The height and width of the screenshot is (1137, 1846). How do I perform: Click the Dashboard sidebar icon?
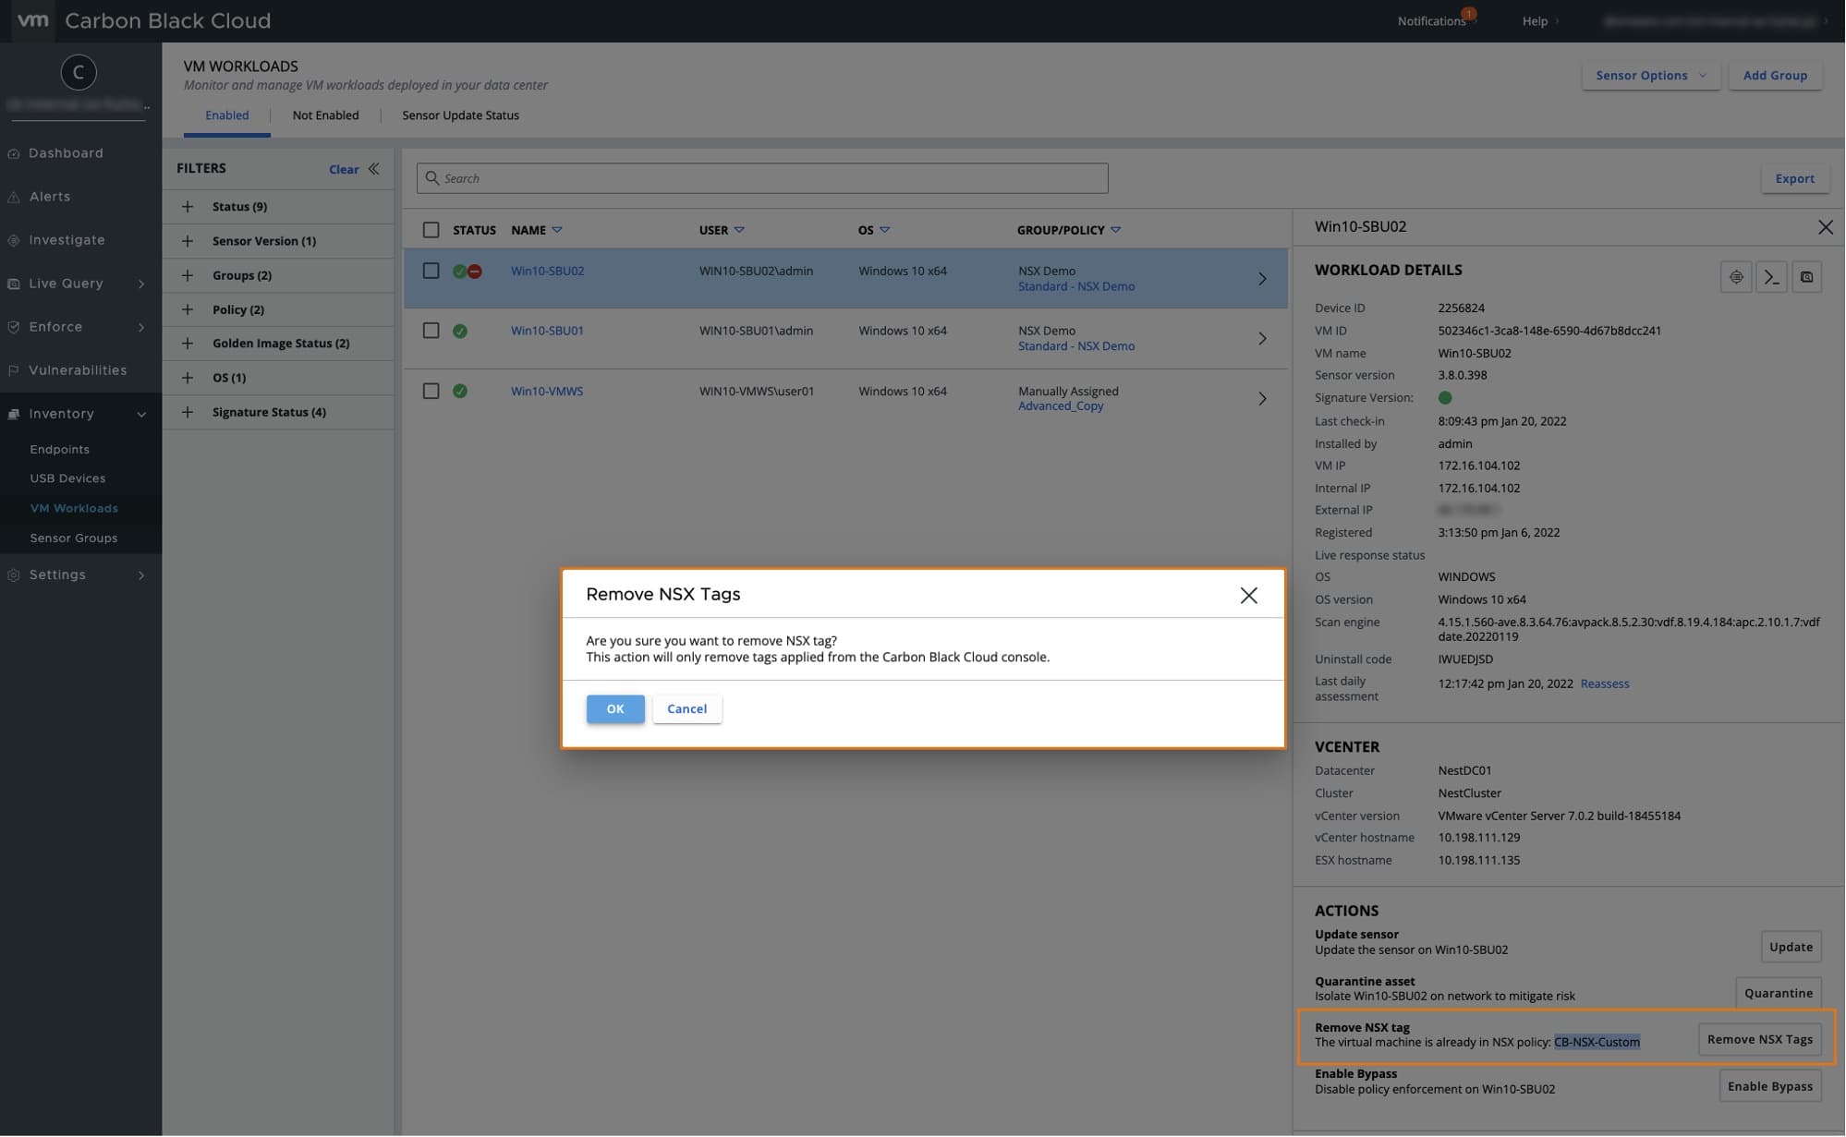point(14,153)
